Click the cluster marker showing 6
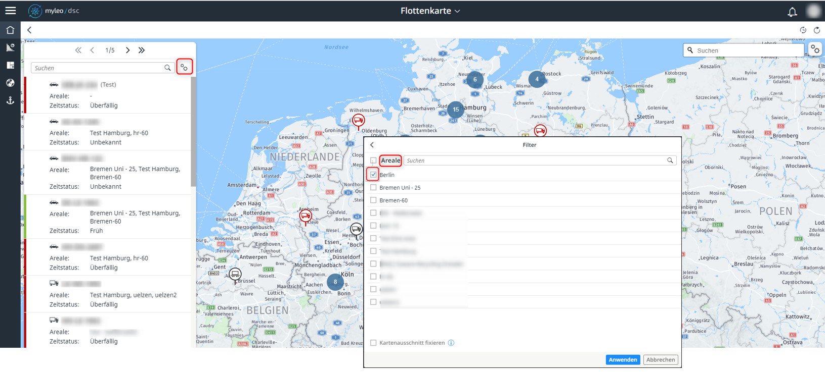This screenshot has width=825, height=374. [474, 79]
